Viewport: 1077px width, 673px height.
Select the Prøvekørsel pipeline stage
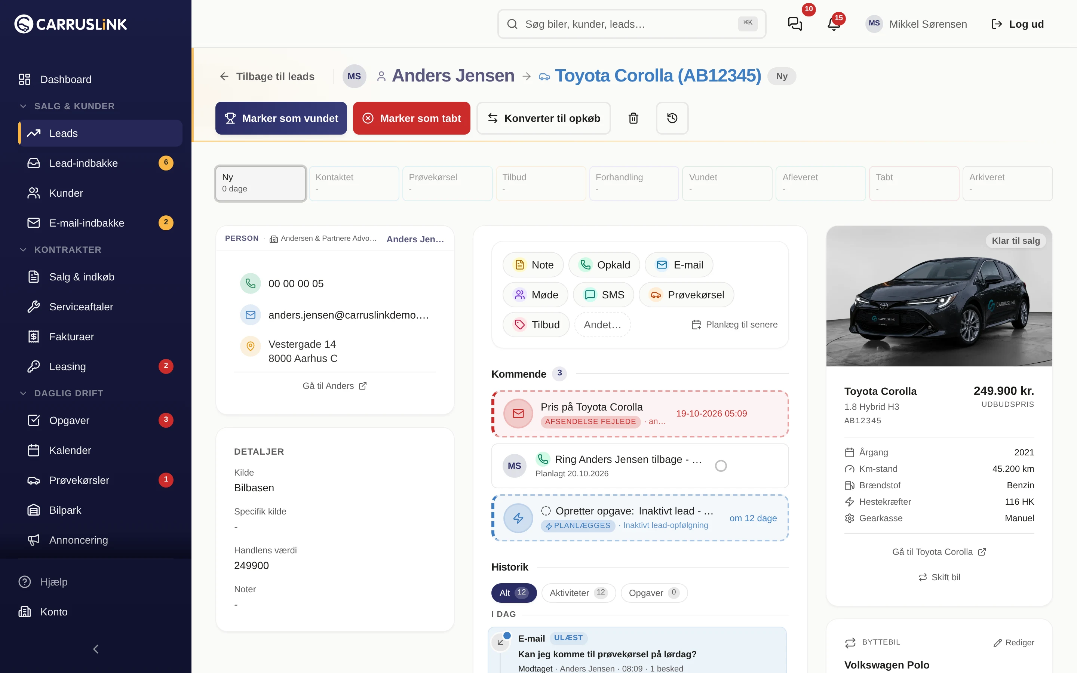click(x=447, y=183)
